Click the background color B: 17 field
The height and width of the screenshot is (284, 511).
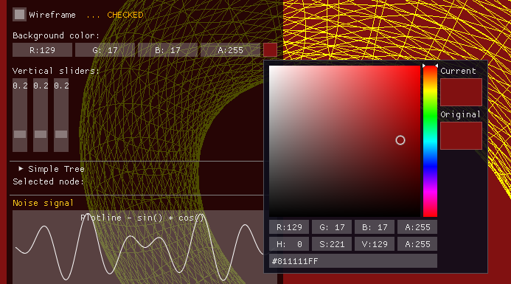pos(167,50)
